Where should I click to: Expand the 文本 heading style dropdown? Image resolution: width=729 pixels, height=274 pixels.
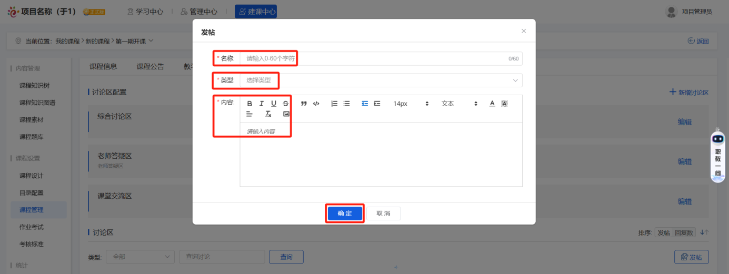(459, 104)
